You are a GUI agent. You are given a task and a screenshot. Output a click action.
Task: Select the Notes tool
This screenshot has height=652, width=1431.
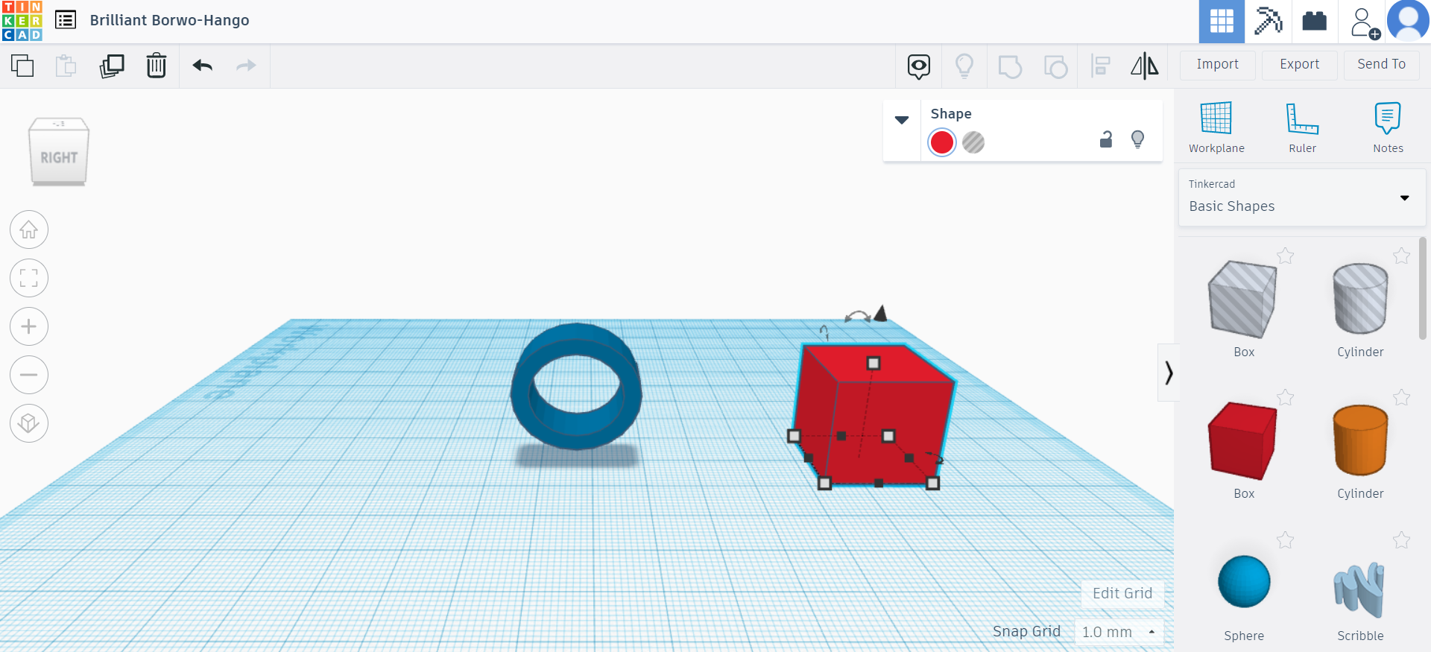pos(1388,127)
